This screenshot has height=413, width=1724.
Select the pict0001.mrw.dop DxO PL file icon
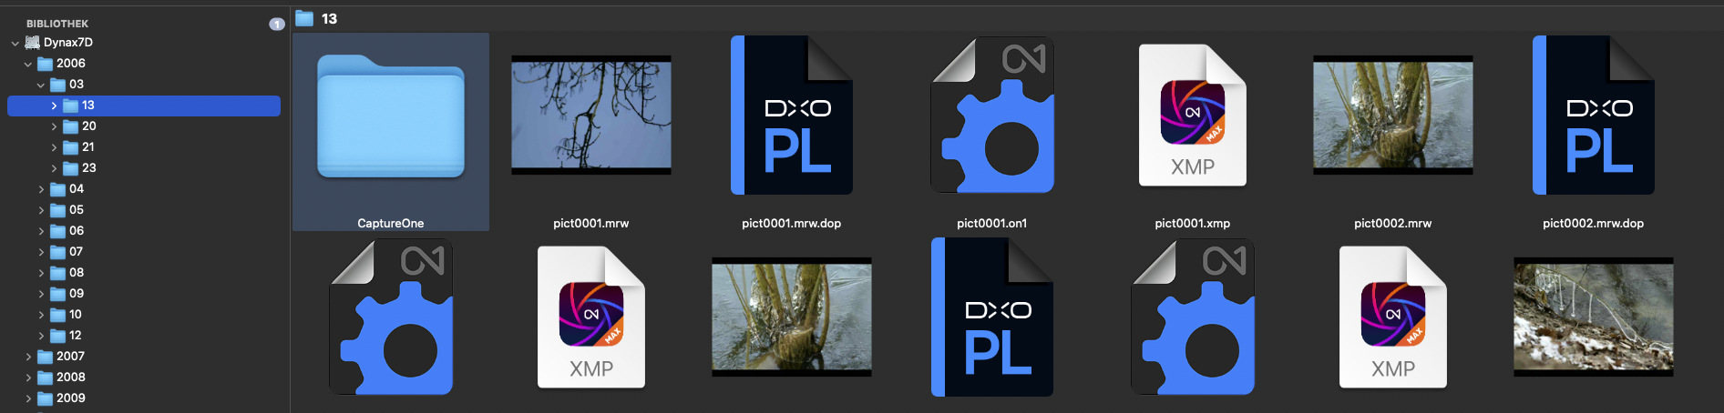pos(792,116)
